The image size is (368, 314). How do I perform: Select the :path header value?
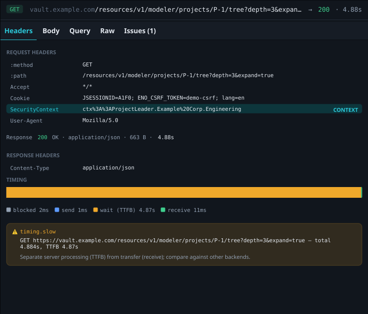(x=178, y=76)
